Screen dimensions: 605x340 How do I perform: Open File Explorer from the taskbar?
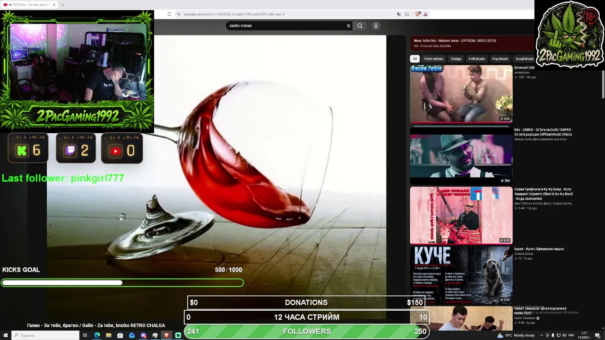[109, 335]
